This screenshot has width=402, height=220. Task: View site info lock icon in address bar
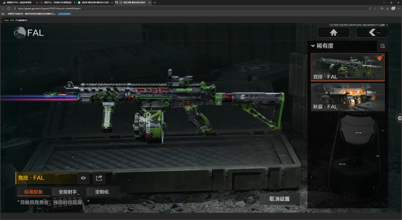click(x=15, y=9)
